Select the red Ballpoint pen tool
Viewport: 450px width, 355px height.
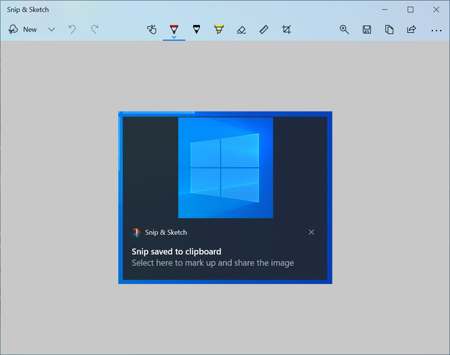[x=174, y=29]
